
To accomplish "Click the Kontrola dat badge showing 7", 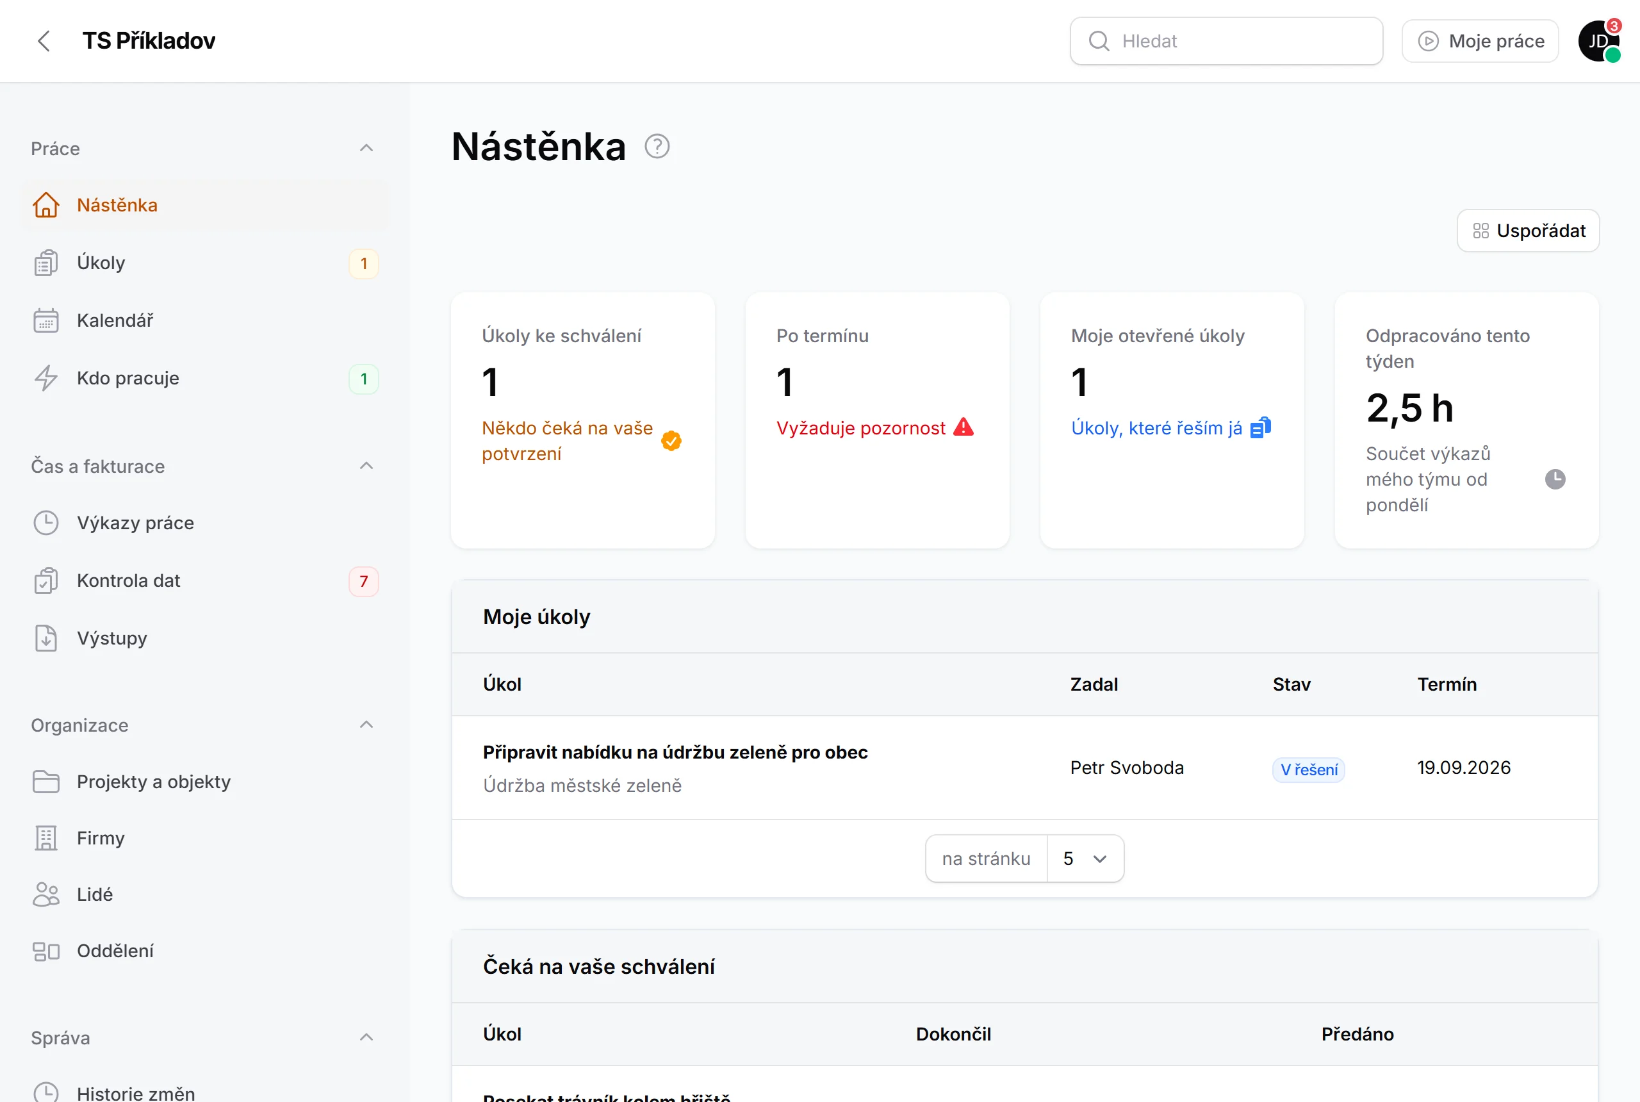I will (x=364, y=581).
